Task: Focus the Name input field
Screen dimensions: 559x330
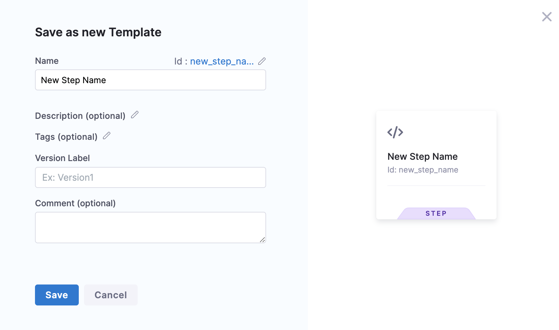Action: pyautogui.click(x=150, y=80)
